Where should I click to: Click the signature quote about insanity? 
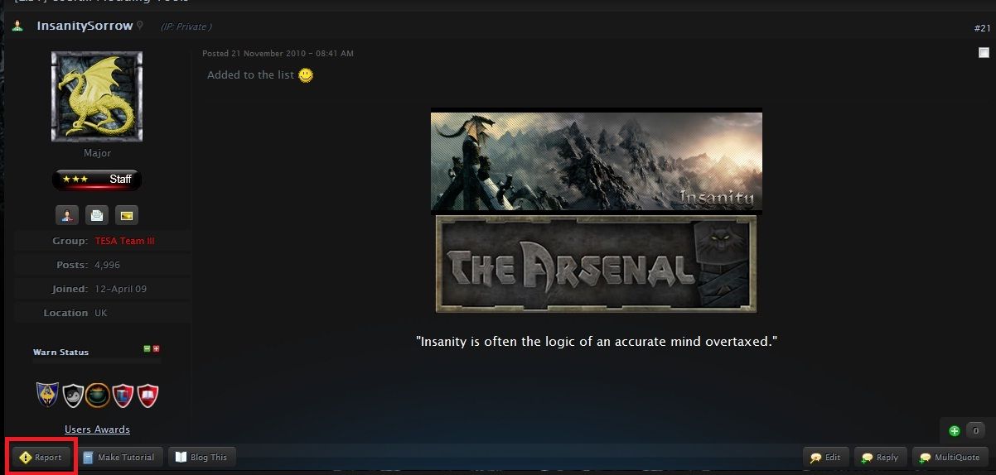pos(597,341)
